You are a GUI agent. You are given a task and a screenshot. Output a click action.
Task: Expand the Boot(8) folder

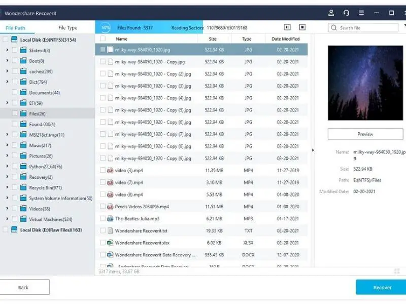point(7,60)
